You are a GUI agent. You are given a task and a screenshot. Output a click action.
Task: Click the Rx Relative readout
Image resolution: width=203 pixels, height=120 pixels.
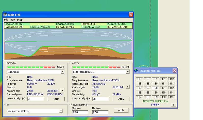117,27
